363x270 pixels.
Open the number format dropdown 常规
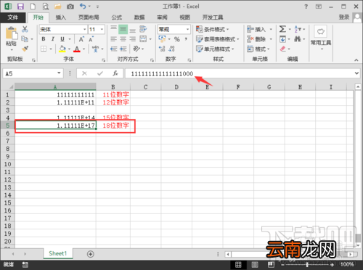click(x=187, y=29)
